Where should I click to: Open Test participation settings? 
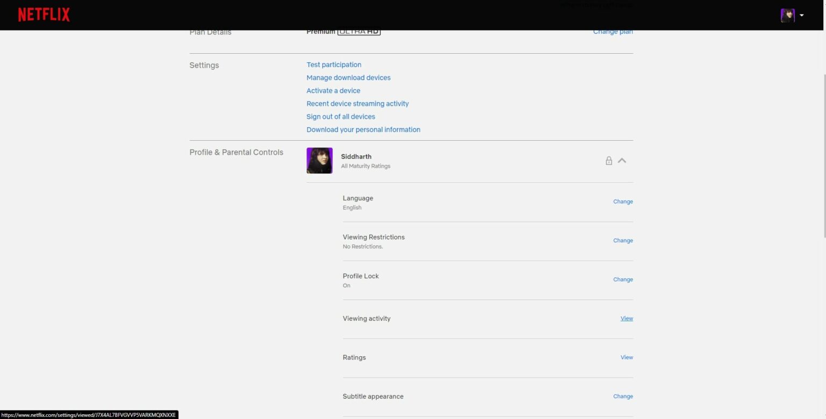coord(333,65)
